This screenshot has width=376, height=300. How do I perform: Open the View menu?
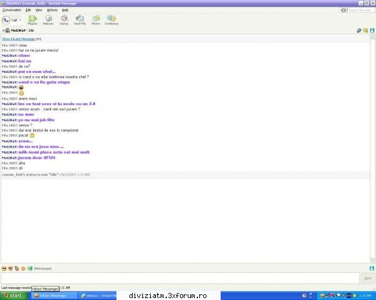point(39,10)
